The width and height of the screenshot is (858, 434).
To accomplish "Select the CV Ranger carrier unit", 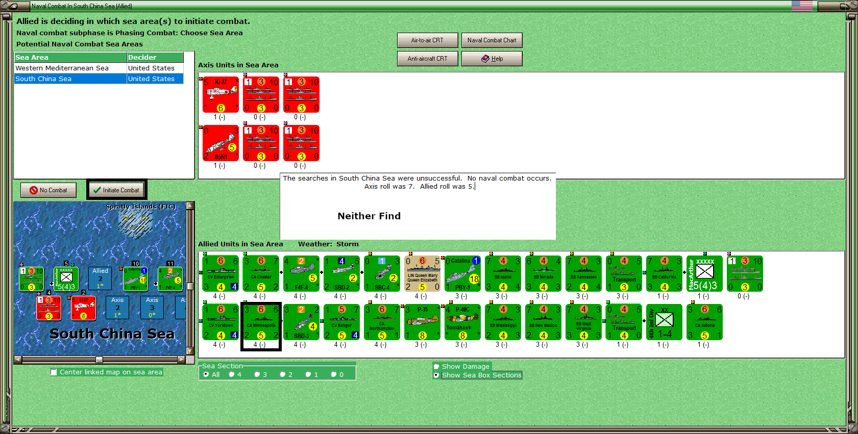I will coord(341,322).
